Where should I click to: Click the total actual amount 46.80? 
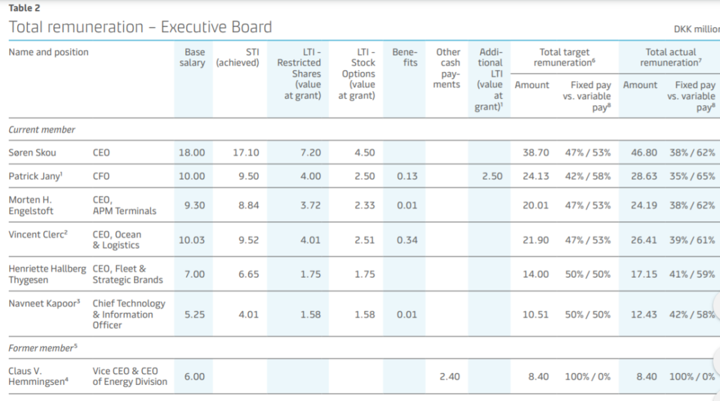(x=643, y=153)
